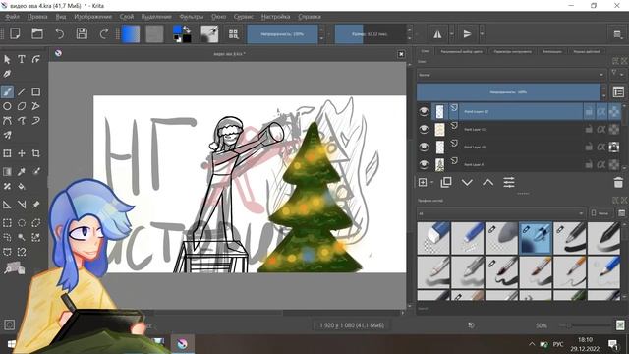Select the Text tool in toolbox
Screen dimensions: 629x354
(22, 59)
